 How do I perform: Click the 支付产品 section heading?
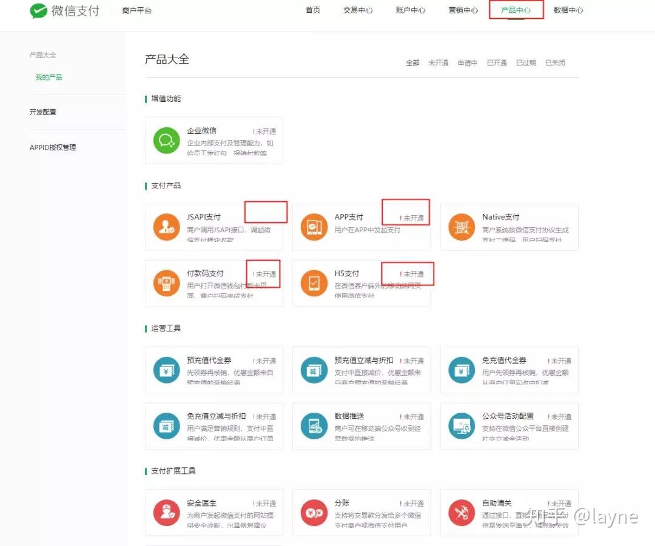[x=166, y=185]
